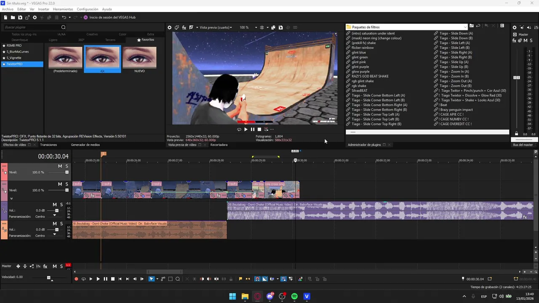The width and height of the screenshot is (539, 303).
Task: Create a new project from the toolbar
Action: click(5, 17)
